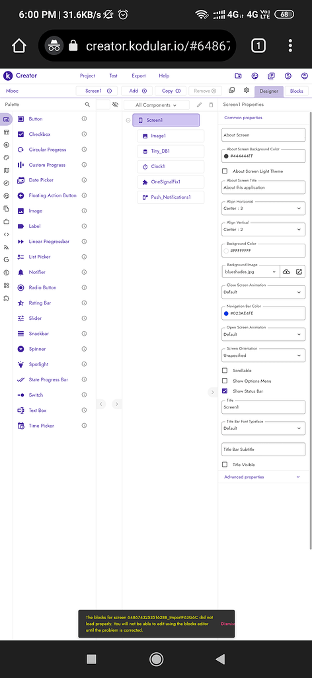Open the Google category in sidebar
Screen dimensions: 312x678
click(6, 260)
